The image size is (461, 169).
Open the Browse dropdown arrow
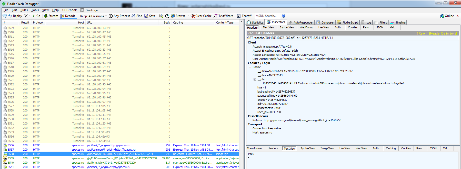click(188, 16)
